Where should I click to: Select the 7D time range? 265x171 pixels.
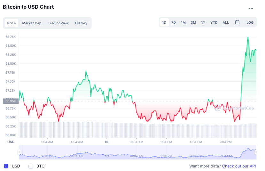tap(174, 22)
